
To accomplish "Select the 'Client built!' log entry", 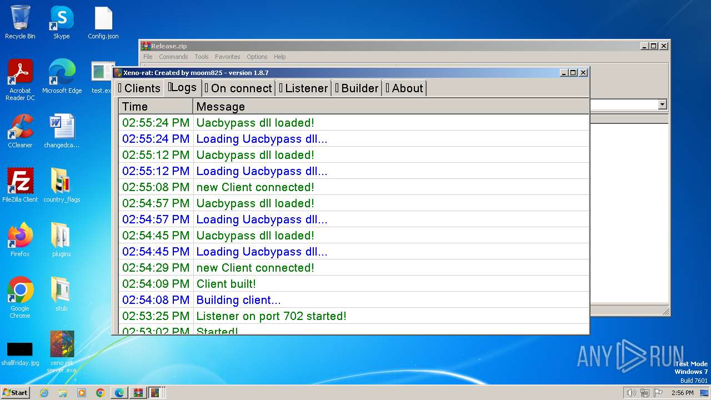I will point(354,284).
